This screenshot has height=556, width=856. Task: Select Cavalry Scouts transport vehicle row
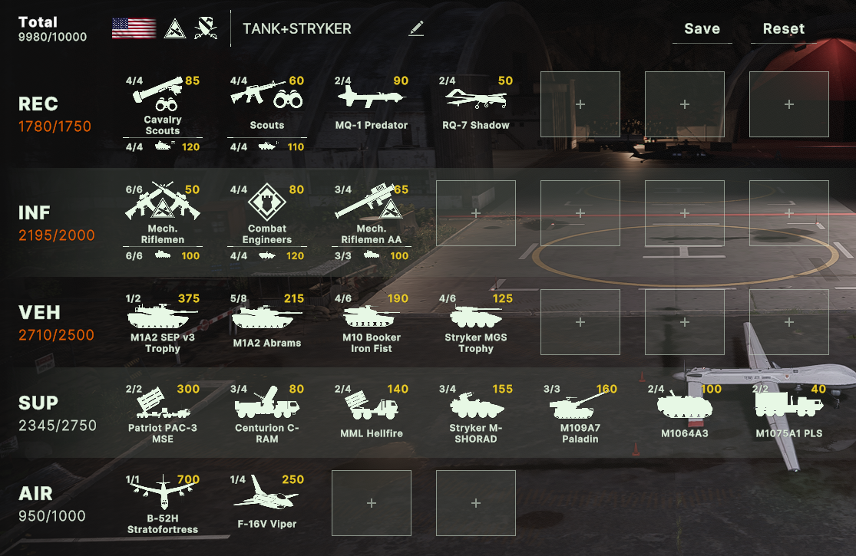162,146
